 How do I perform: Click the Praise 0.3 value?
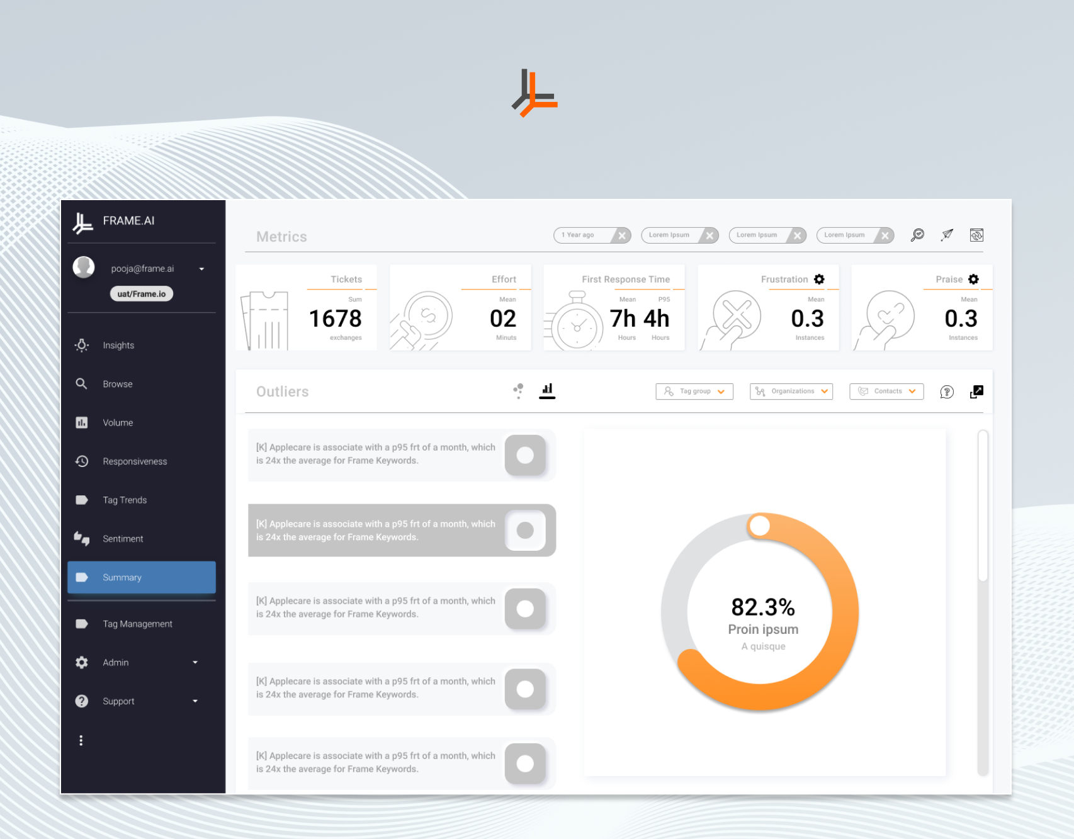[x=961, y=318]
